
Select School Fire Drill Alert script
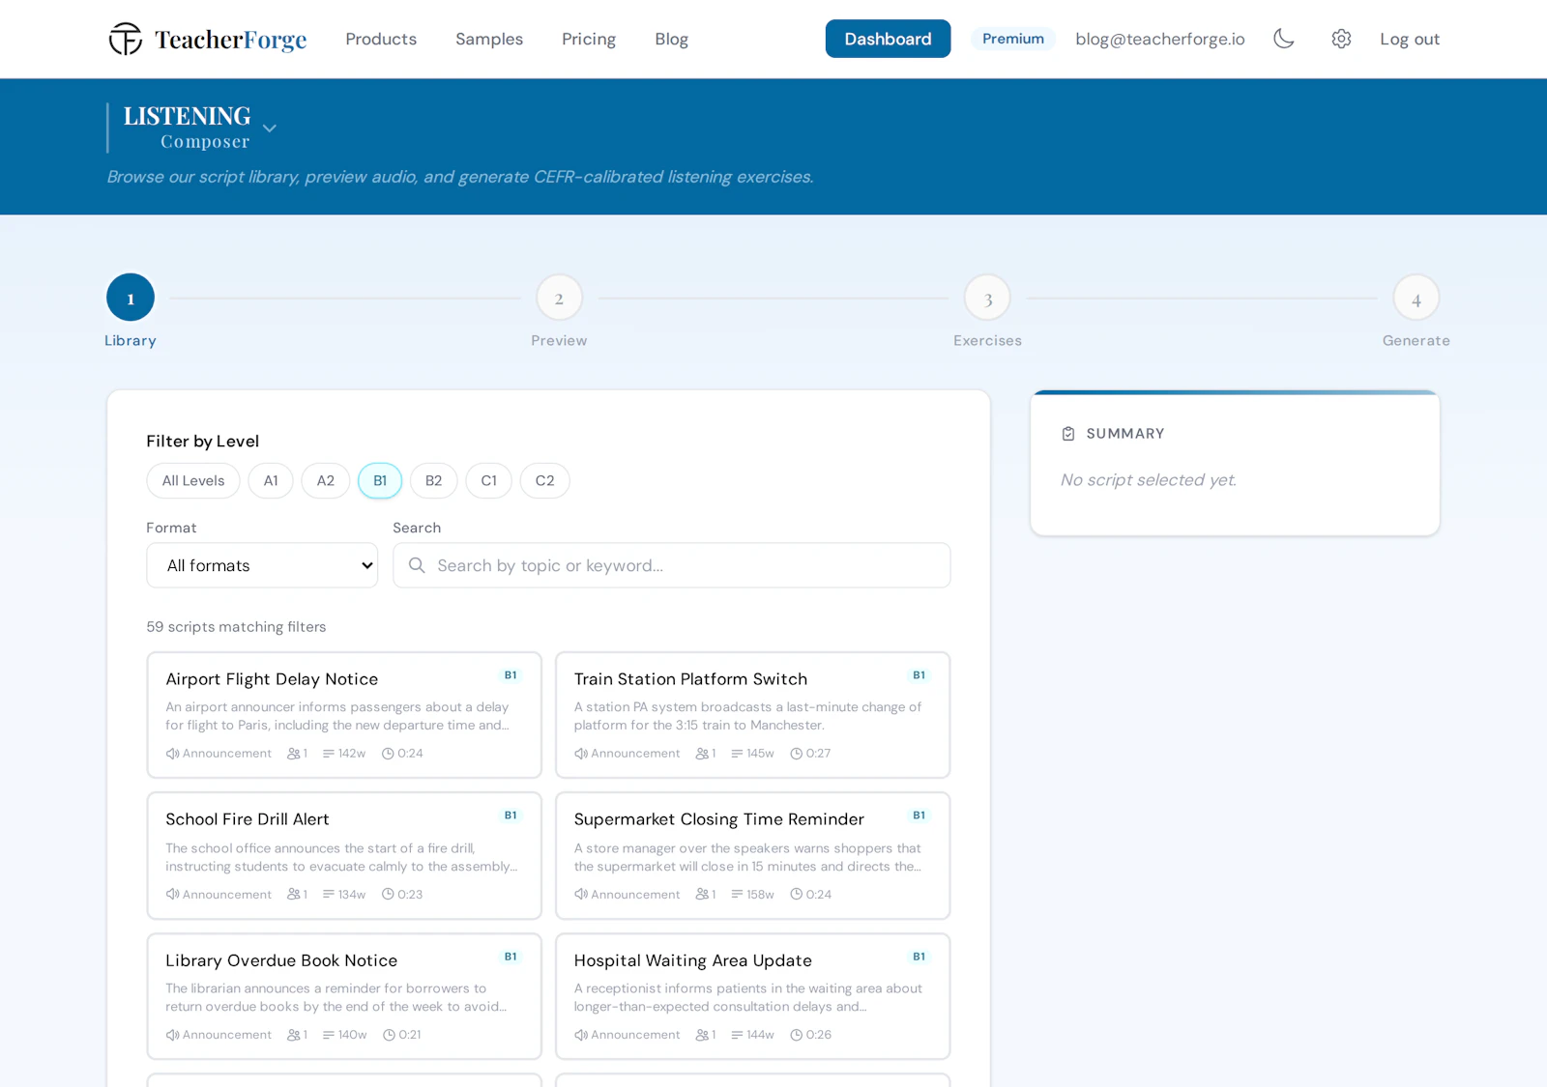[x=344, y=856]
